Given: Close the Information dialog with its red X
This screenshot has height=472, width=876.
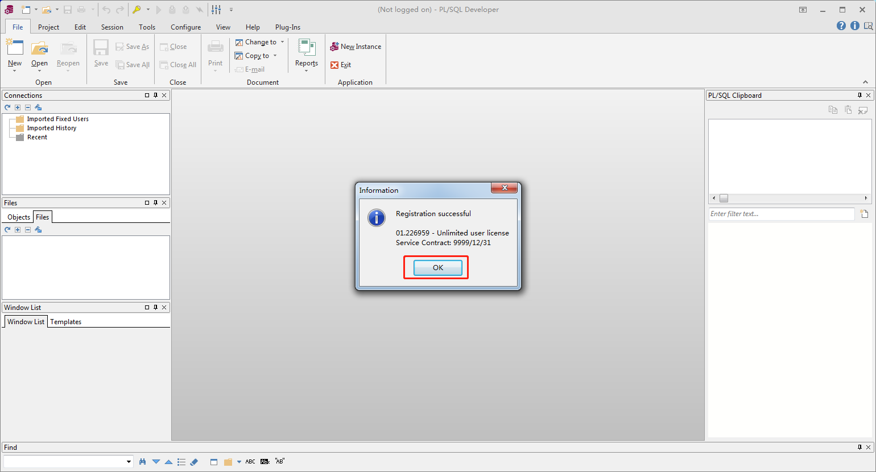Looking at the screenshot, I should point(504,188).
